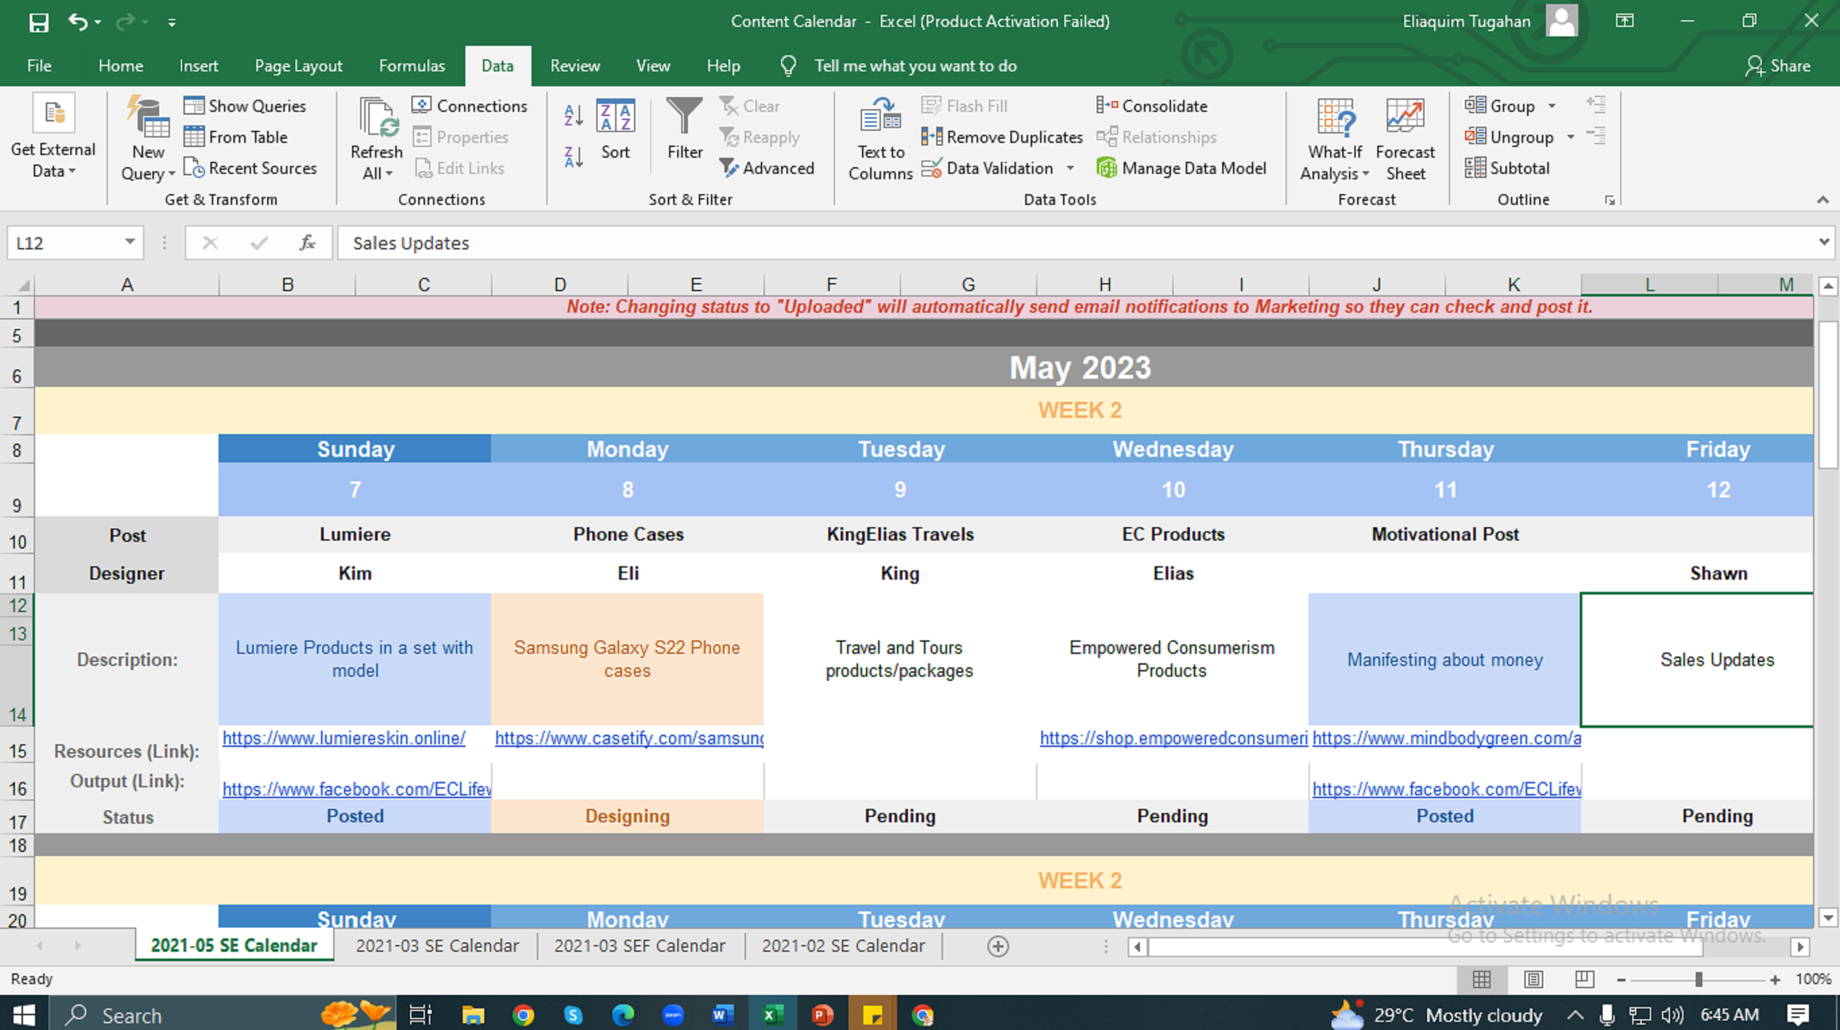Click Sort A to Z ascending icon
The height and width of the screenshot is (1030, 1840).
574,114
